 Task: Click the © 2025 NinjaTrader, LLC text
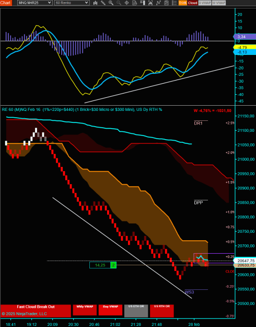pos(24,313)
